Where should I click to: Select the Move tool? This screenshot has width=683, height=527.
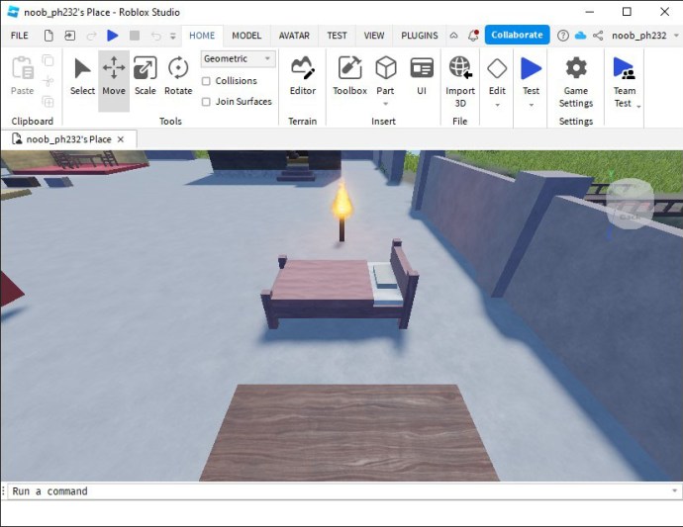pos(114,76)
